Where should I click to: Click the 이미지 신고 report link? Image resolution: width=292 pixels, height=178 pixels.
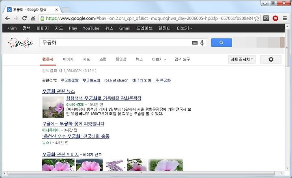click(x=92, y=155)
